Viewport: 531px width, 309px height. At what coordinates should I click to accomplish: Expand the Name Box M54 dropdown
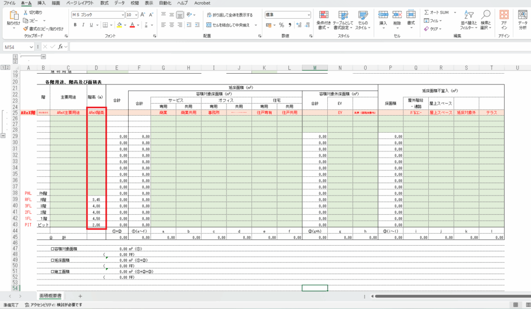(31, 47)
